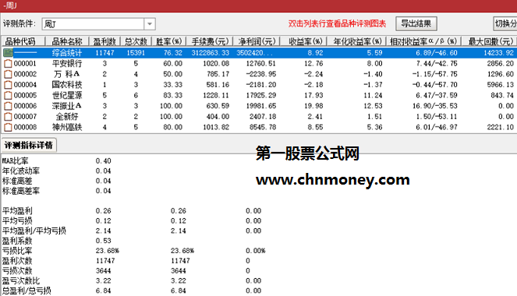
Task: Click the document icon for 000007
Action: click(8, 117)
